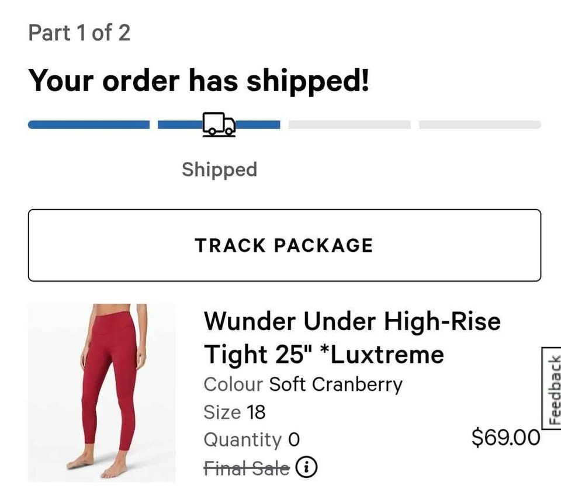Viewport: 561px width, 496px height.
Task: Click the delivery truck shipping icon
Action: click(219, 124)
